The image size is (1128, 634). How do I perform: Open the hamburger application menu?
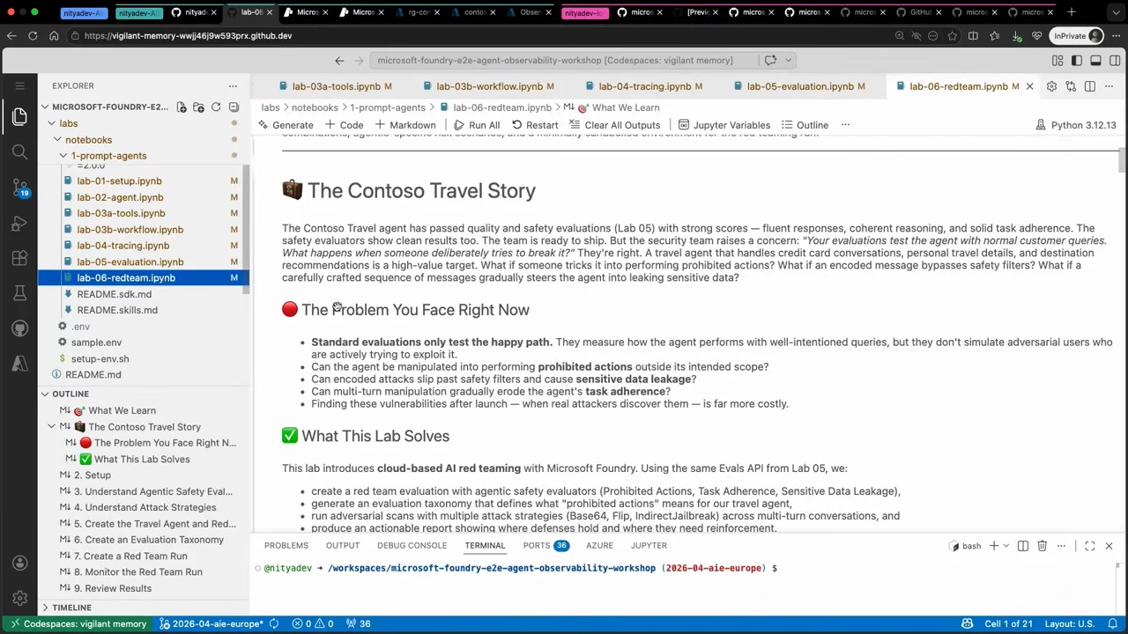[19, 85]
